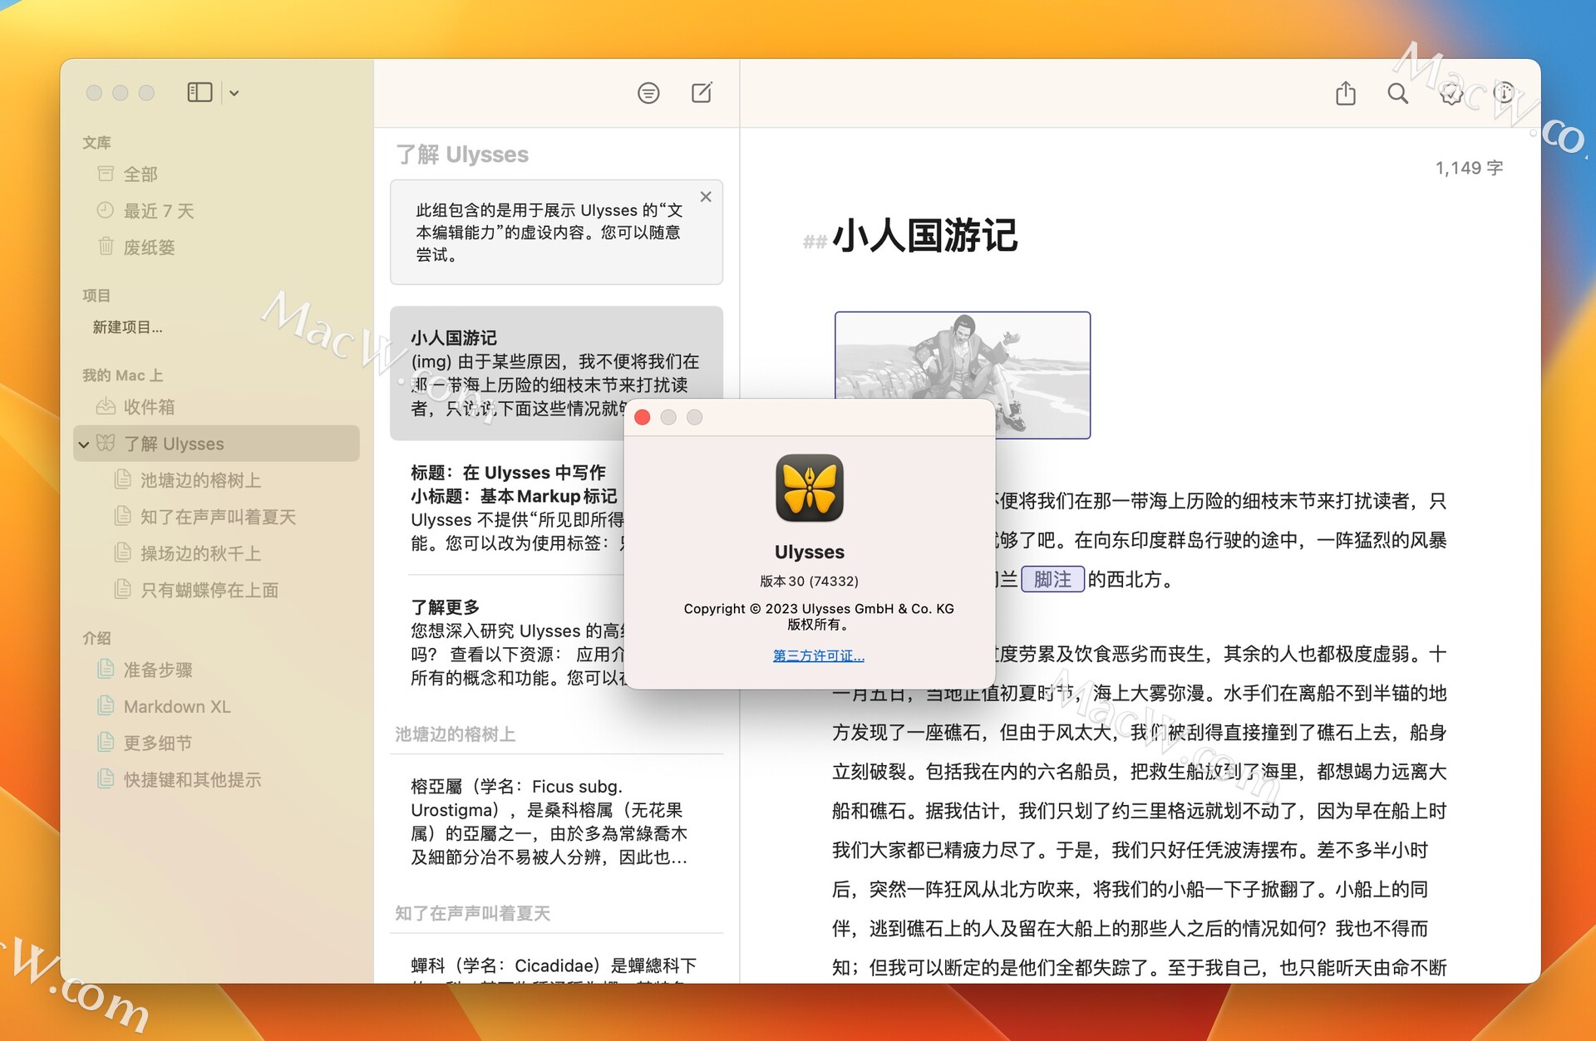1596x1041 pixels.
Task: Click 新建项目… to create project
Action: [x=127, y=327]
